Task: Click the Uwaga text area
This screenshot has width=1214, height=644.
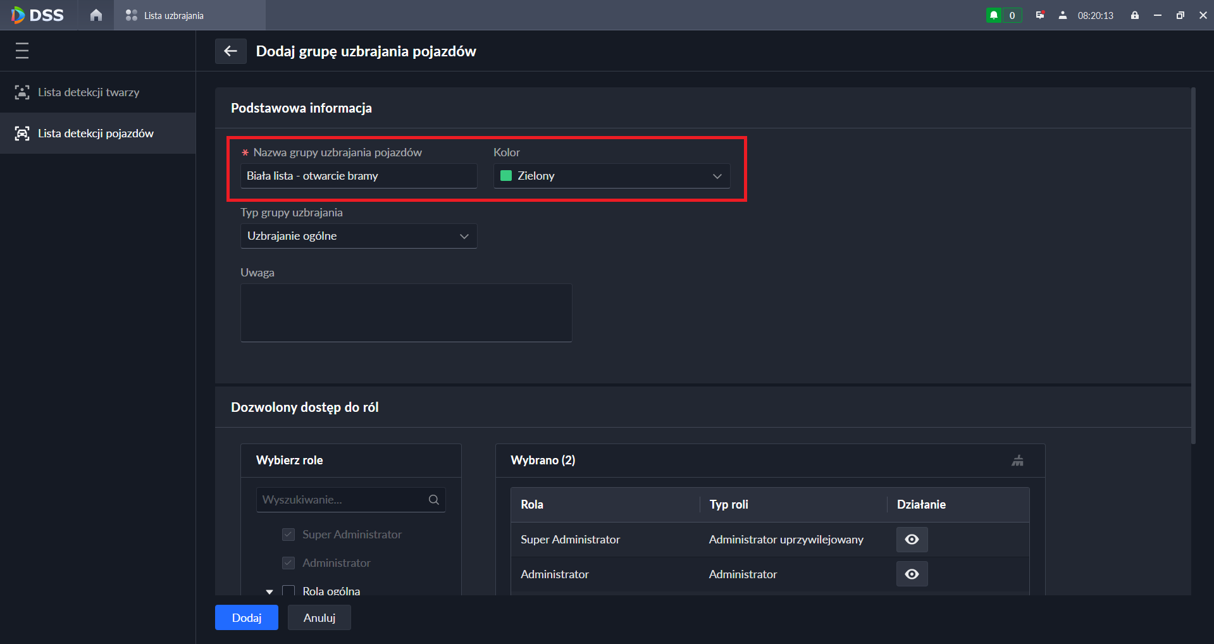Action: [406, 313]
